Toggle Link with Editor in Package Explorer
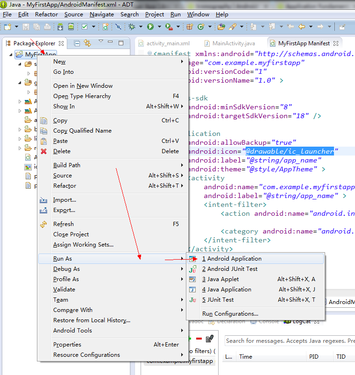Screen dimensions: 355x375 point(87,43)
